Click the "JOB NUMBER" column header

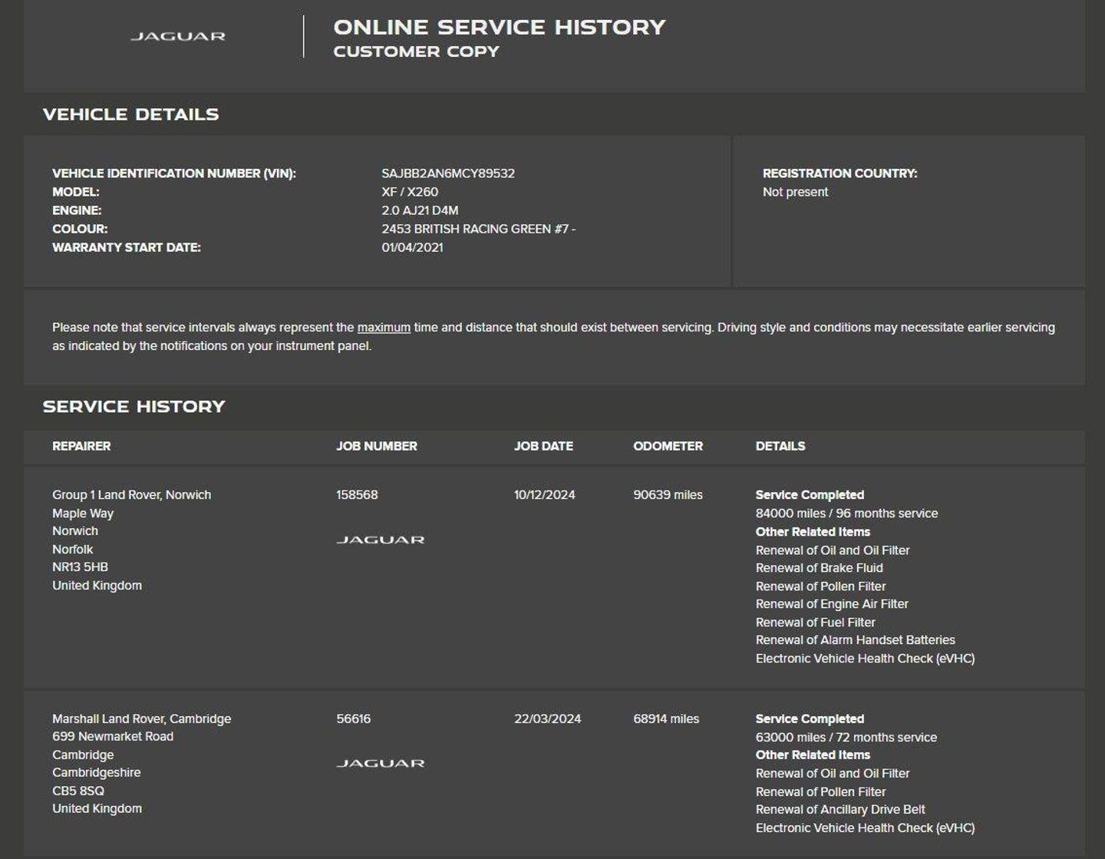pyautogui.click(x=377, y=446)
